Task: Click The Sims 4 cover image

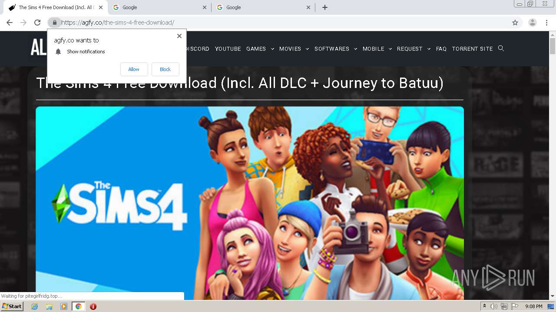Action: (250, 203)
